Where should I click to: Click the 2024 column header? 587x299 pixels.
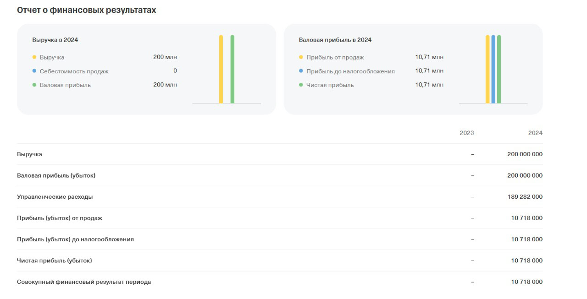pyautogui.click(x=535, y=133)
